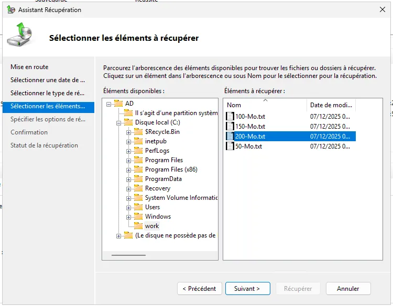The image size is (393, 306).
Task: Click the inetpub folder icon
Action: pos(138,141)
